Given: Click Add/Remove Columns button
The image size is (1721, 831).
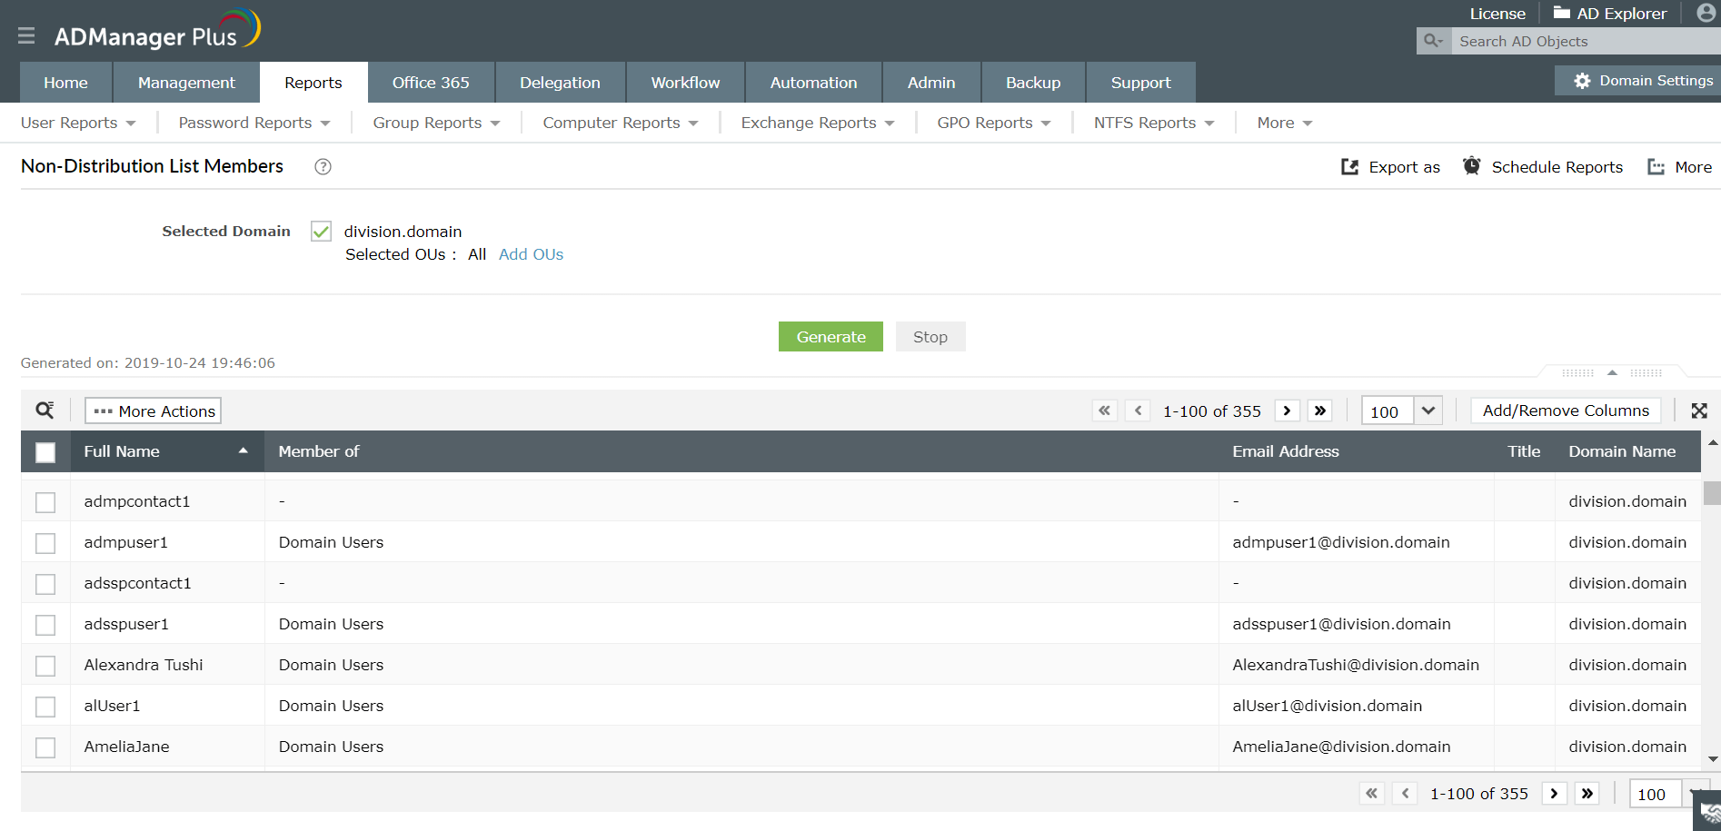Looking at the screenshot, I should (x=1566, y=411).
